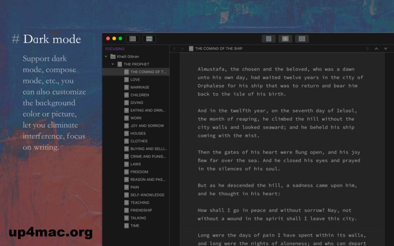Click the preview eye button in center toolbar
The height and width of the screenshot is (246, 394).
tap(285, 38)
